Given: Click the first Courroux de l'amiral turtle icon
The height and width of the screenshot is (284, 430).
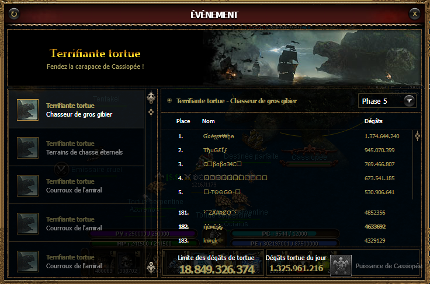Looking at the screenshot, I should coord(27,186).
